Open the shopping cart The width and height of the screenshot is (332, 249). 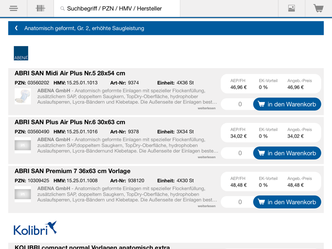pos(318,9)
